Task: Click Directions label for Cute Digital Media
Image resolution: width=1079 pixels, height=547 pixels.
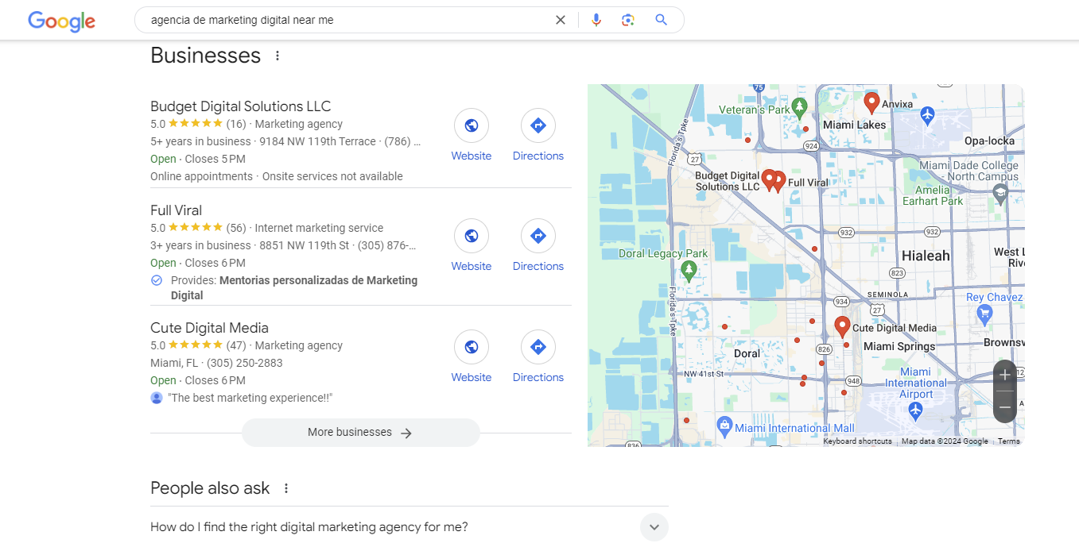Action: coord(538,377)
